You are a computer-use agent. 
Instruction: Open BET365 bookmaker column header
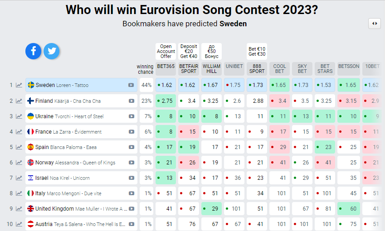166,69
